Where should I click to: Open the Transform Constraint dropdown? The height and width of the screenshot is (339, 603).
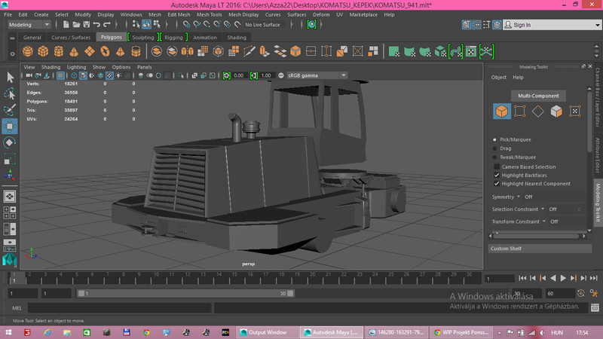[x=519, y=221]
